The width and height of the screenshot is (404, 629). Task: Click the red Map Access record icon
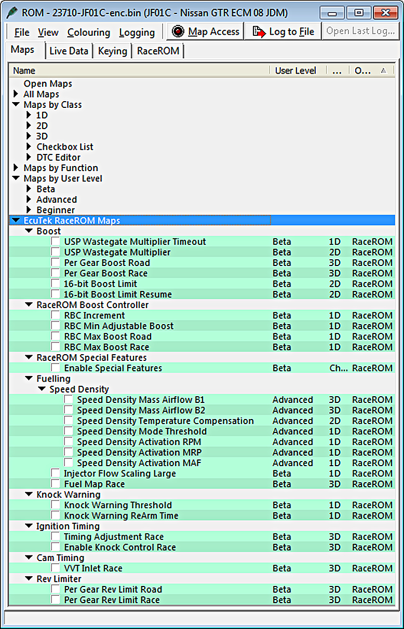[179, 32]
